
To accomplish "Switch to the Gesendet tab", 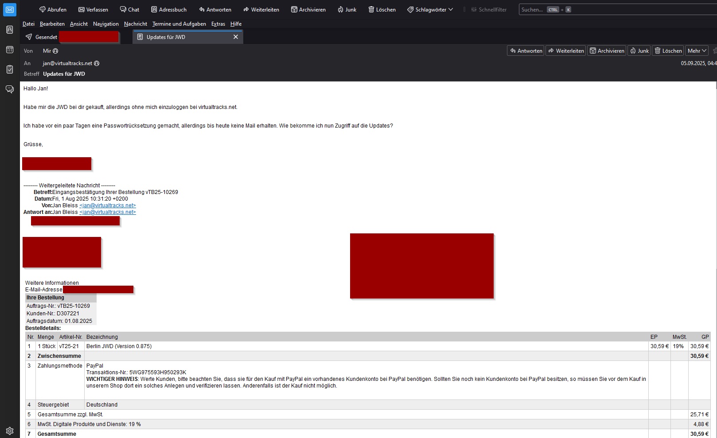I will (46, 37).
